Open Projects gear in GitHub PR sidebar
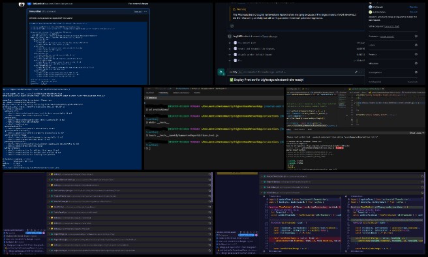 click(416, 54)
